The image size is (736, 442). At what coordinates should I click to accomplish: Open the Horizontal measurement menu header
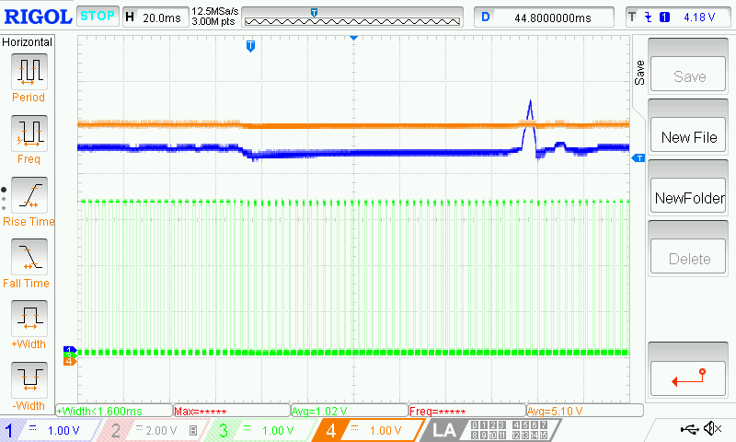click(28, 42)
